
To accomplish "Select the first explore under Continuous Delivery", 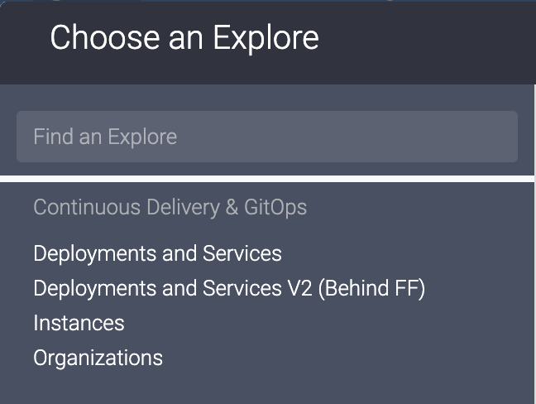I will 157,253.
